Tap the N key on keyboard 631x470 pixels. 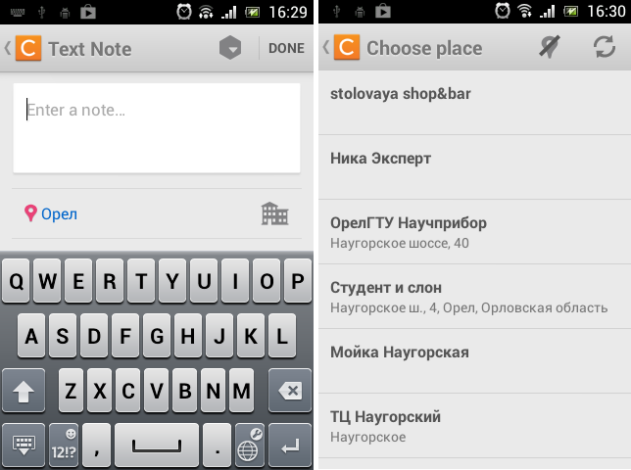[x=214, y=391]
